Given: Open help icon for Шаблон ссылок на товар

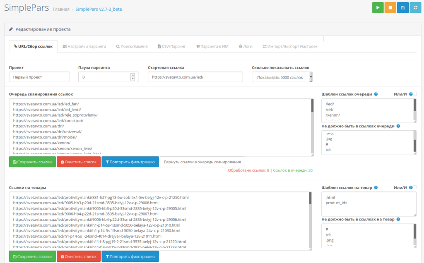Looking at the screenshot, I should pos(376,188).
